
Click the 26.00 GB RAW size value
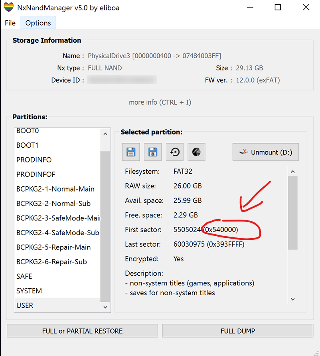188,186
